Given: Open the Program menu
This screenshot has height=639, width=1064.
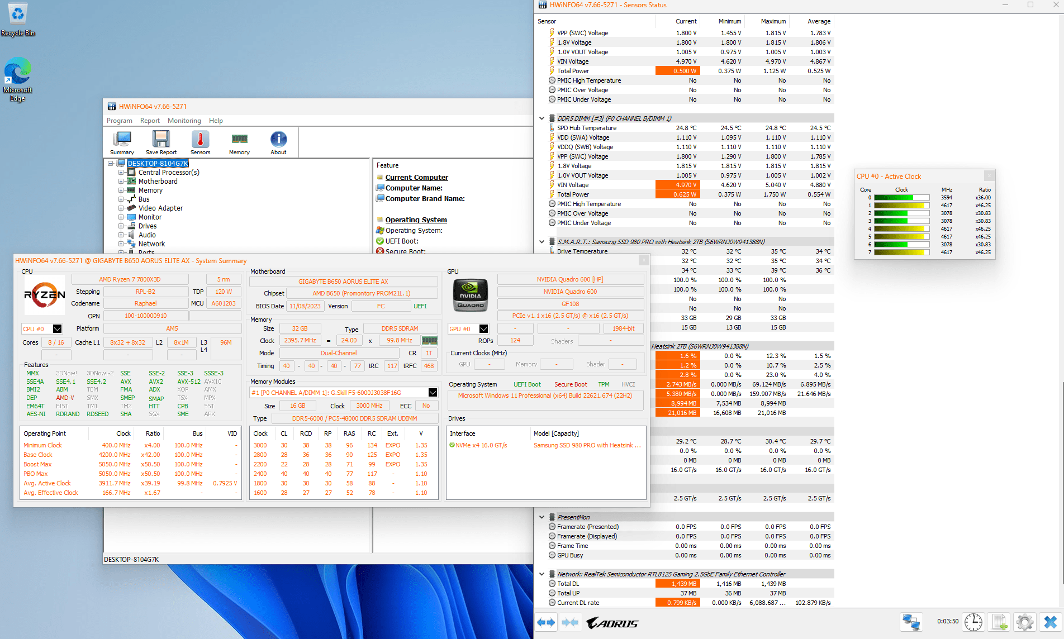Looking at the screenshot, I should pyautogui.click(x=120, y=121).
